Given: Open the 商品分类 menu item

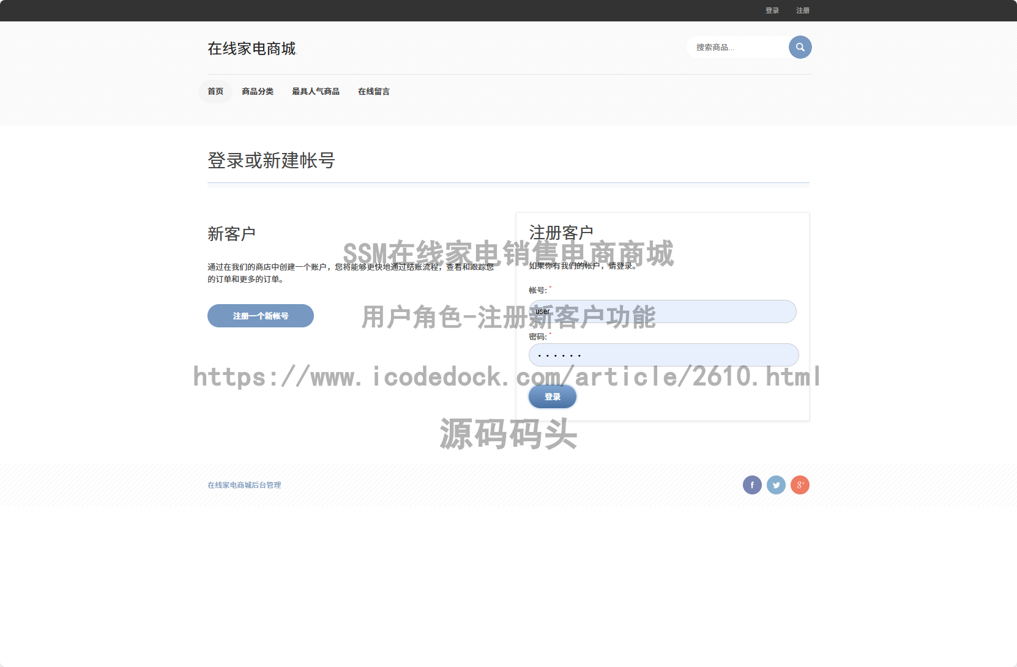Looking at the screenshot, I should click(x=258, y=91).
